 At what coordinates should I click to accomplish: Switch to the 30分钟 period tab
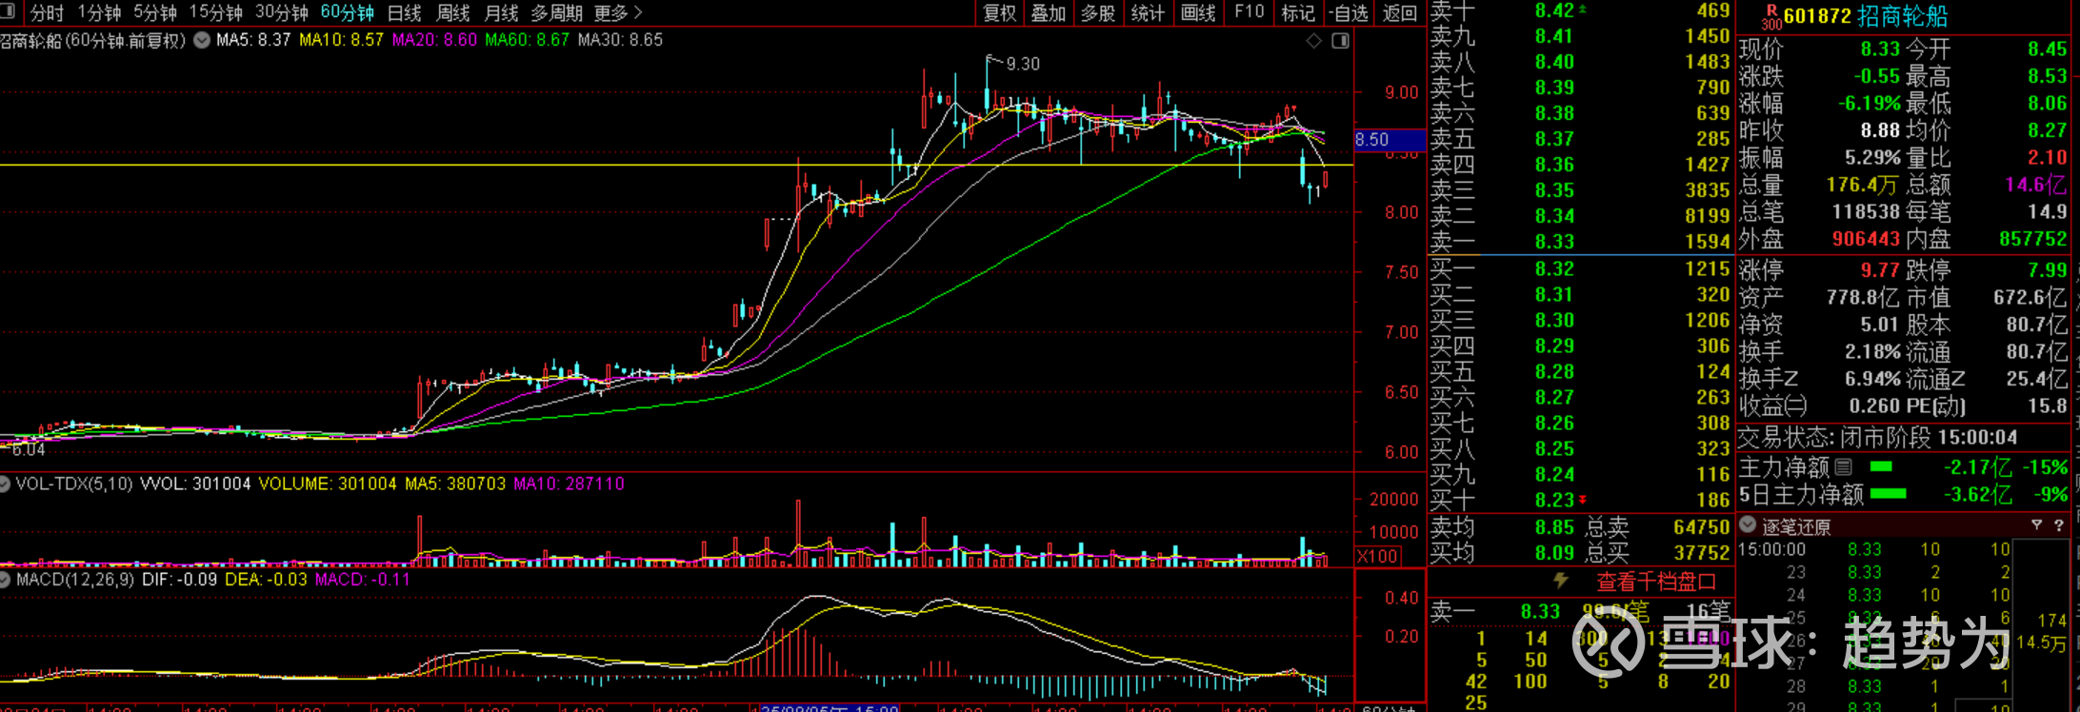tap(282, 12)
